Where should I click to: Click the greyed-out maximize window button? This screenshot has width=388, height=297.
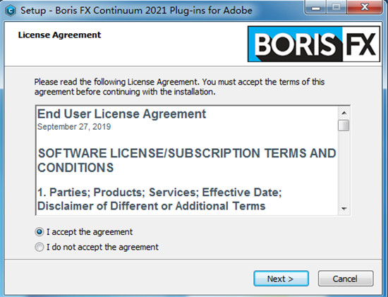tap(336, 8)
